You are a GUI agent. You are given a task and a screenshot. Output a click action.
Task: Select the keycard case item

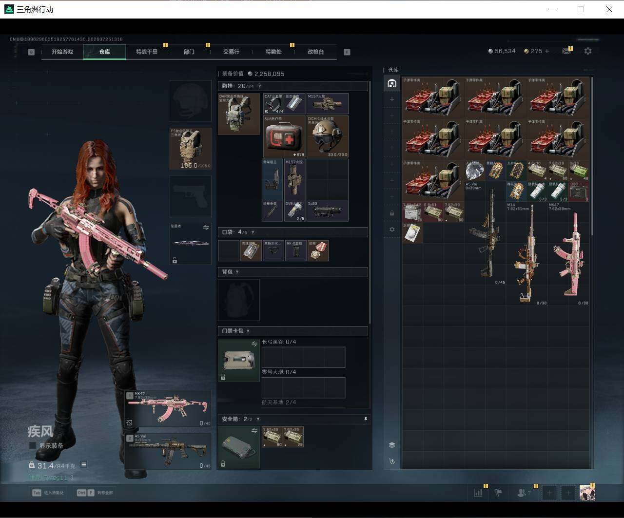click(239, 360)
